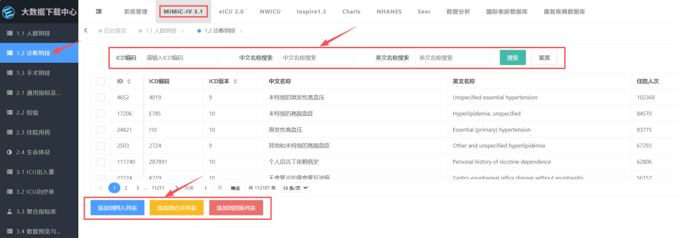Open the 系统管理 top menu
Viewport: 677px width, 238px height.
click(135, 12)
